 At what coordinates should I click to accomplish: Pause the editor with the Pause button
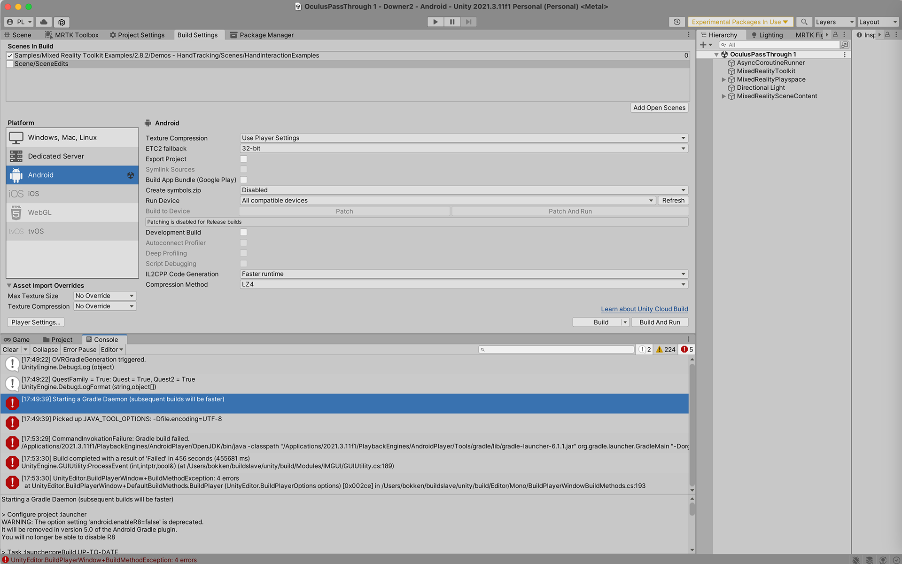click(x=452, y=22)
